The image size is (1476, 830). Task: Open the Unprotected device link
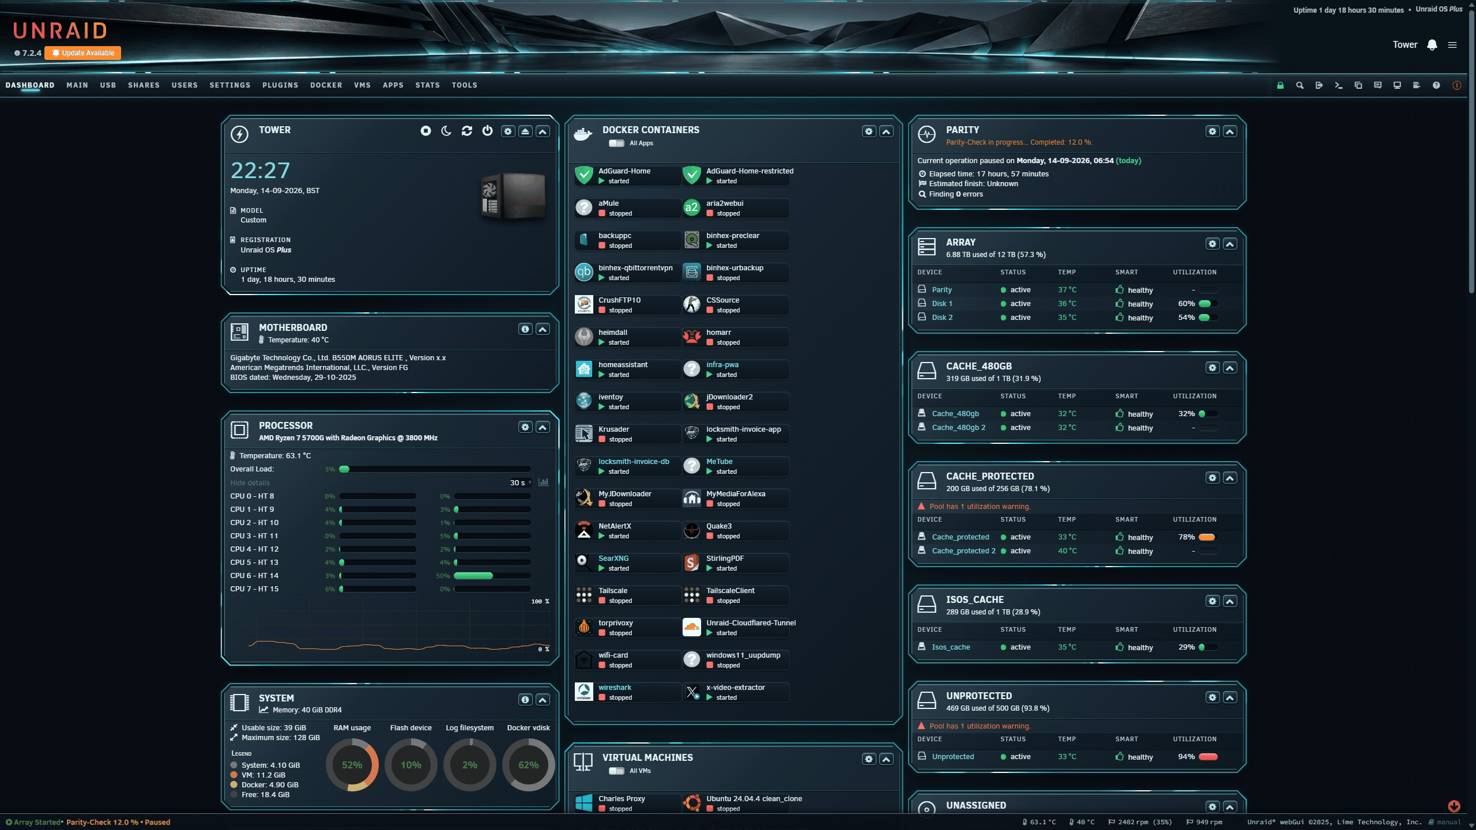pos(953,757)
